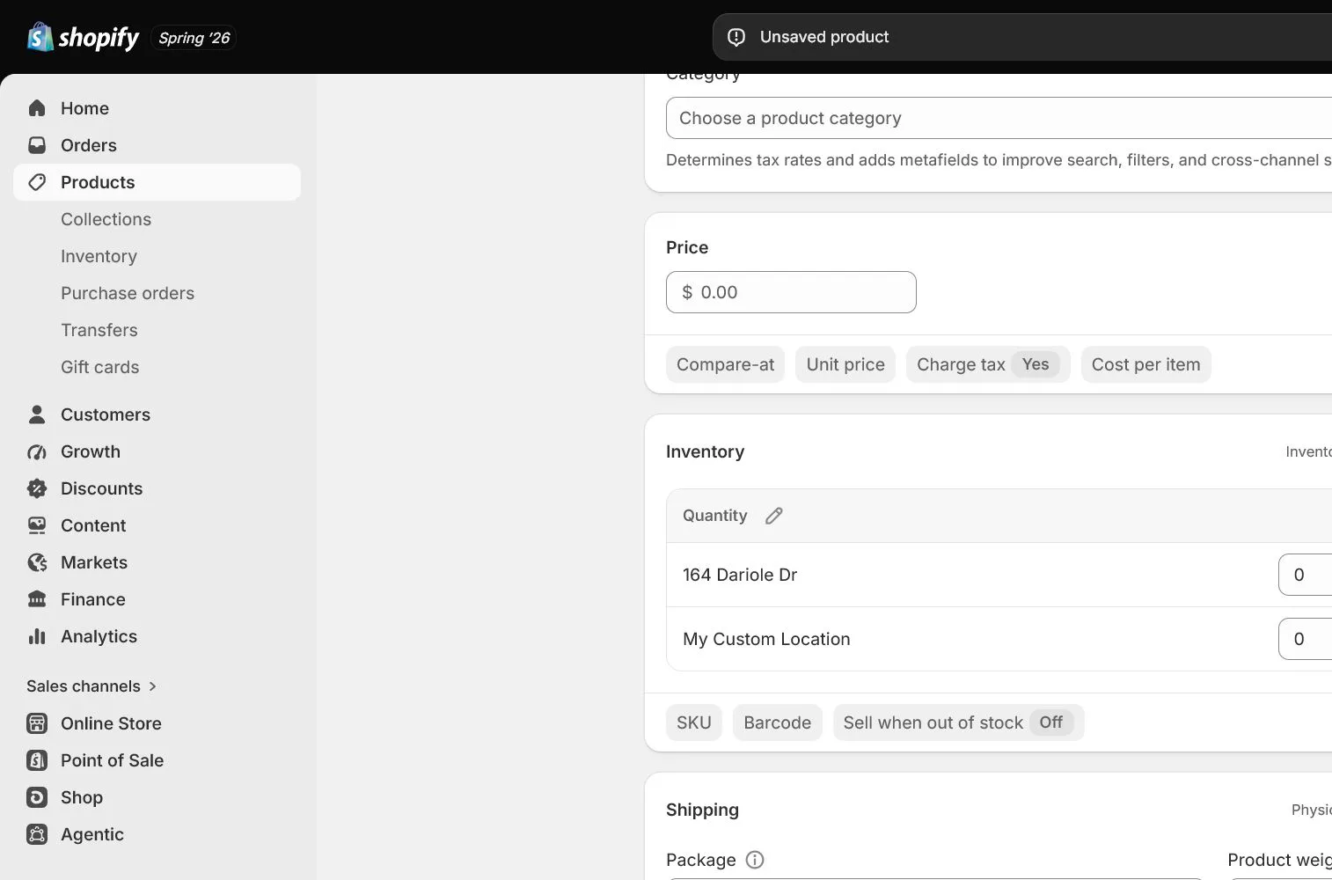Click the Agentic robot icon
This screenshot has width=1332, height=880.
pyautogui.click(x=37, y=834)
